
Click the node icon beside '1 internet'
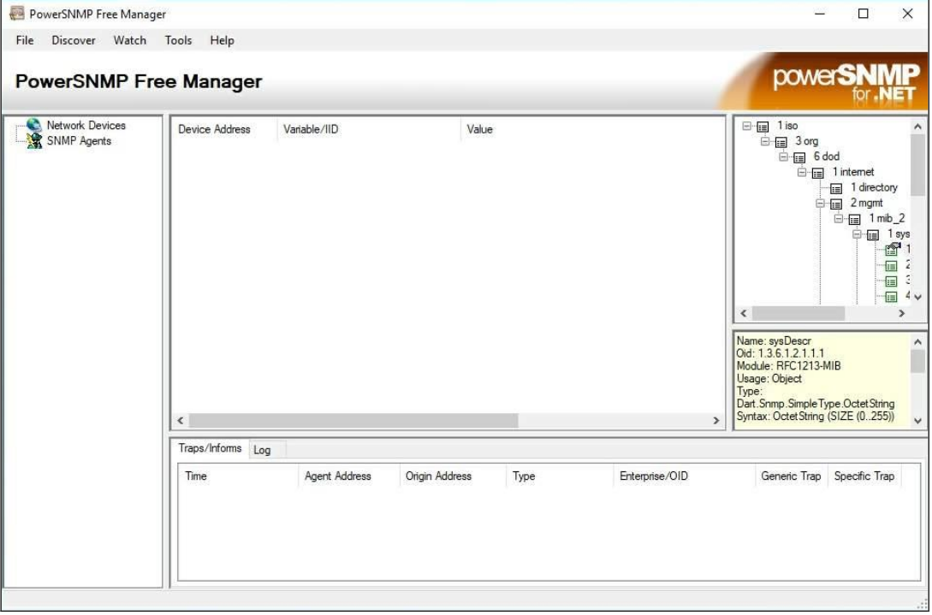(x=818, y=173)
